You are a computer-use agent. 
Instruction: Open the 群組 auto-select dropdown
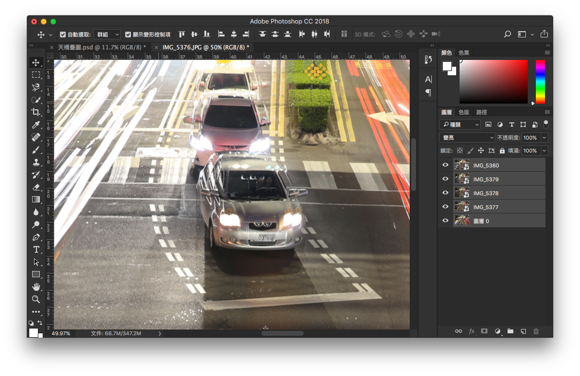[107, 35]
